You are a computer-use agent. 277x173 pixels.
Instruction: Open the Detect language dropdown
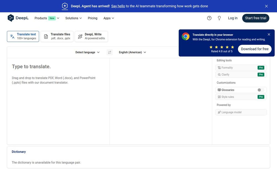point(88,52)
